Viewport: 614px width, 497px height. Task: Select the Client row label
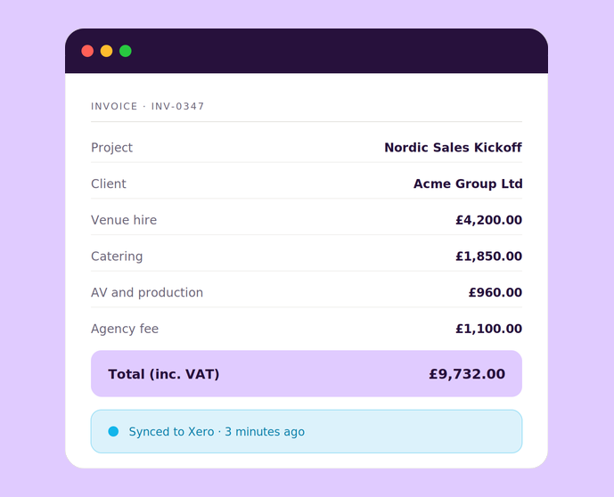pyautogui.click(x=109, y=184)
